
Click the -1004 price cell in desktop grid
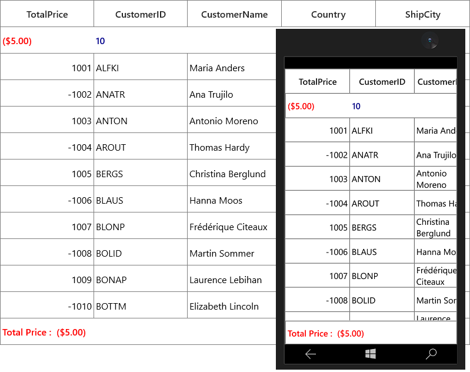[47, 147]
